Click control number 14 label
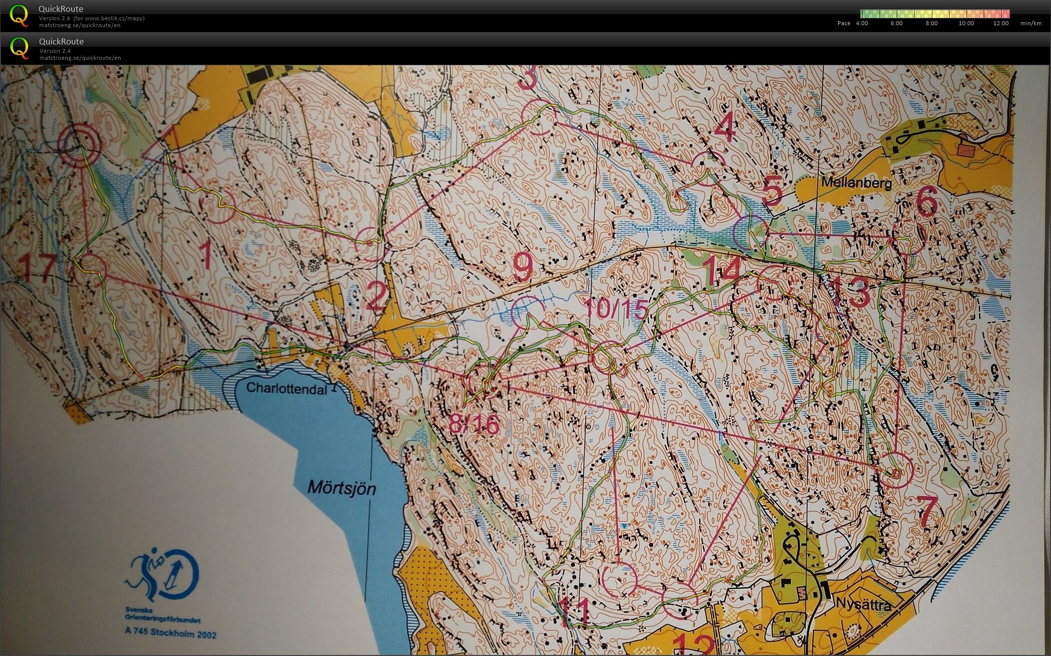This screenshot has height=656, width=1051. coord(722,270)
